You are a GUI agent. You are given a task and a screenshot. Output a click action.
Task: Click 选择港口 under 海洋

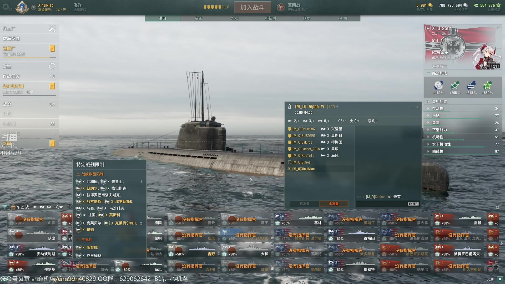(80, 10)
